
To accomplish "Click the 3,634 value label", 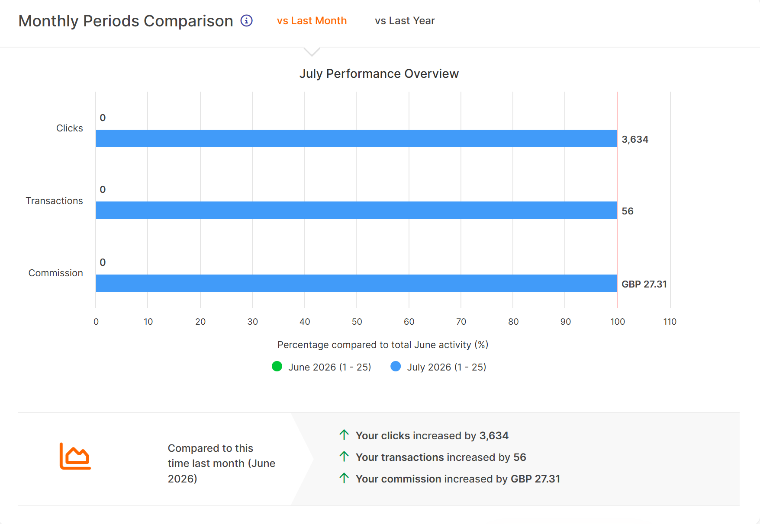I will tap(635, 139).
